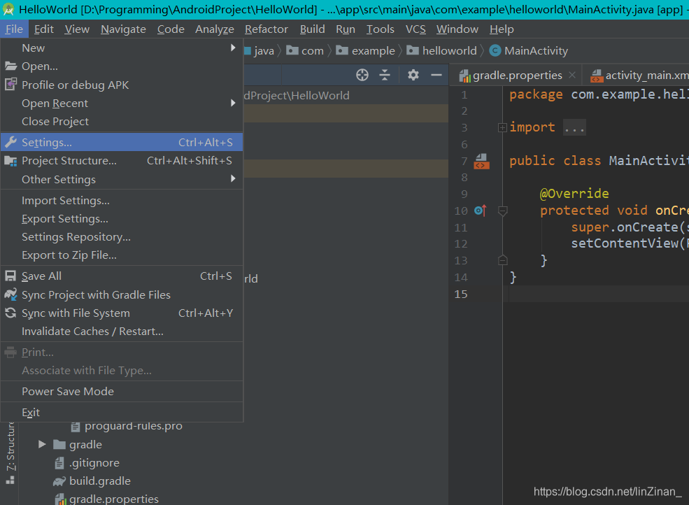
Task: Close the gradle.properties editor tab
Action: 572,75
